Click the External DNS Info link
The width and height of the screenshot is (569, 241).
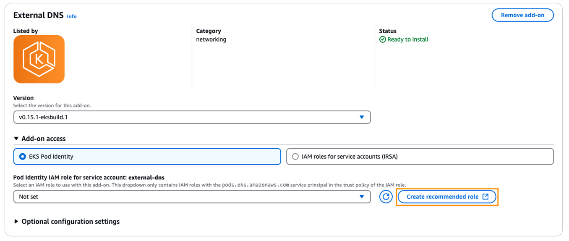[72, 16]
